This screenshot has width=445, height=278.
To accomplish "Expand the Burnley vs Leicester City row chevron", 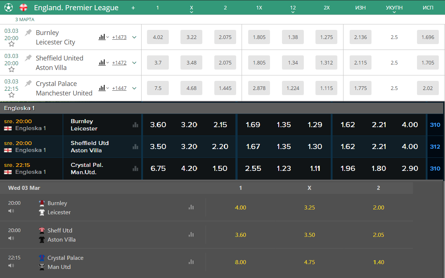I will pyautogui.click(x=134, y=37).
